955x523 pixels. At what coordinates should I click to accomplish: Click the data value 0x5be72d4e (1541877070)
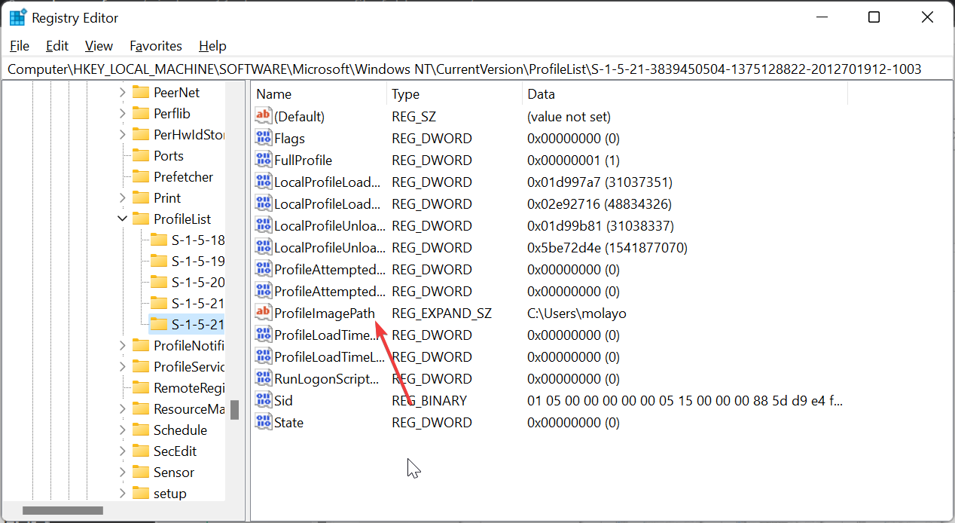tap(607, 247)
